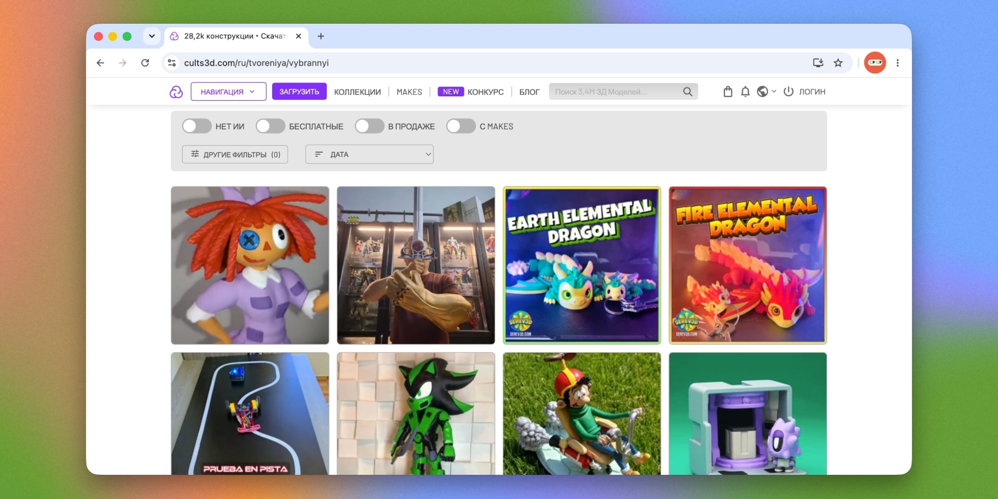The height and width of the screenshot is (499, 998).
Task: Open the shopping bag cart icon
Action: click(x=728, y=92)
